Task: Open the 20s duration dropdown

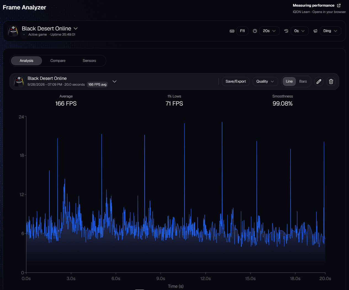Action: click(270, 31)
